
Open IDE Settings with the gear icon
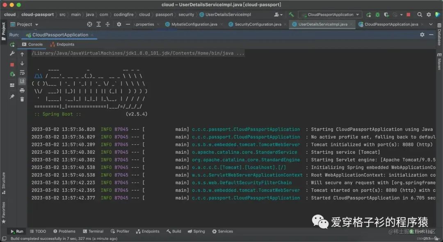point(429,14)
